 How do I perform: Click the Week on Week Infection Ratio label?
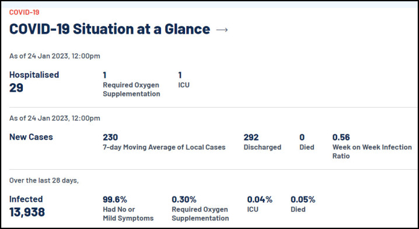tap(372, 152)
